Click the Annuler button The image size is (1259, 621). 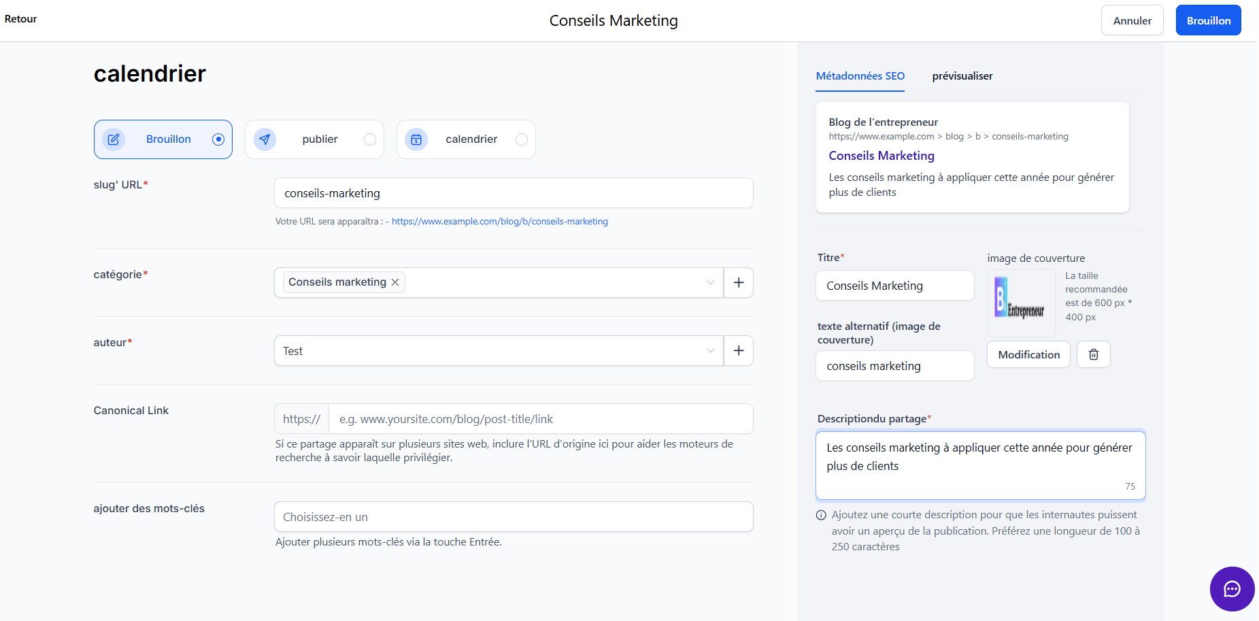(x=1132, y=20)
